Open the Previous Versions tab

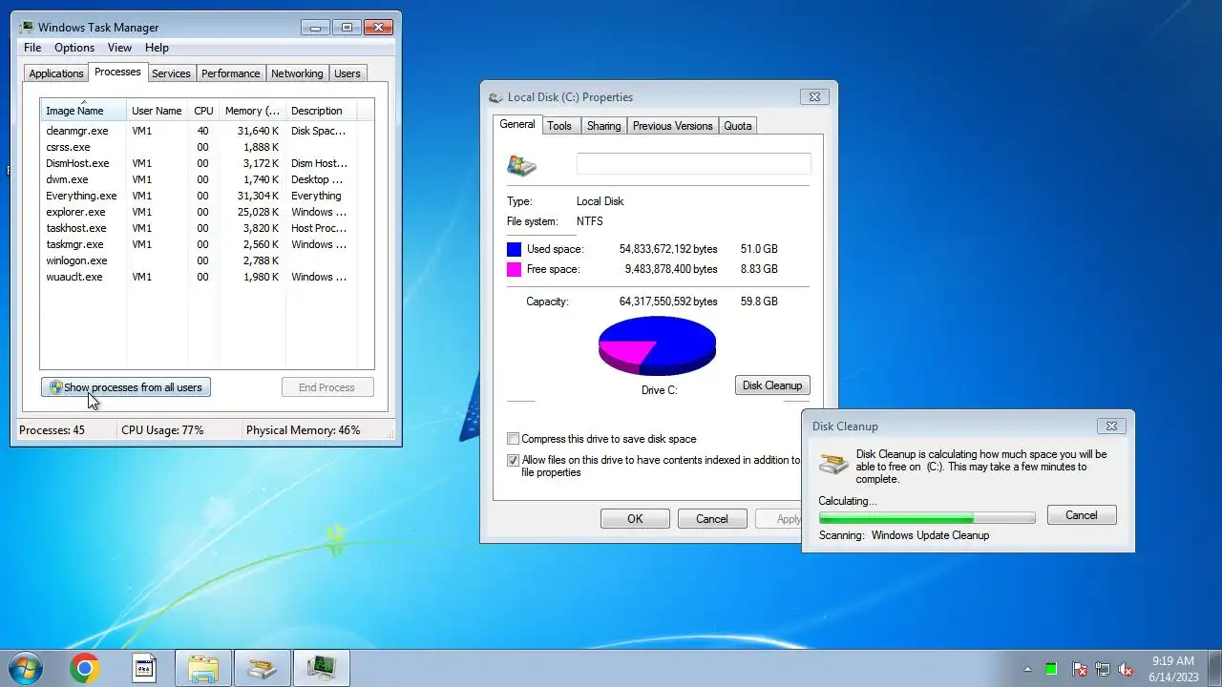coord(672,126)
